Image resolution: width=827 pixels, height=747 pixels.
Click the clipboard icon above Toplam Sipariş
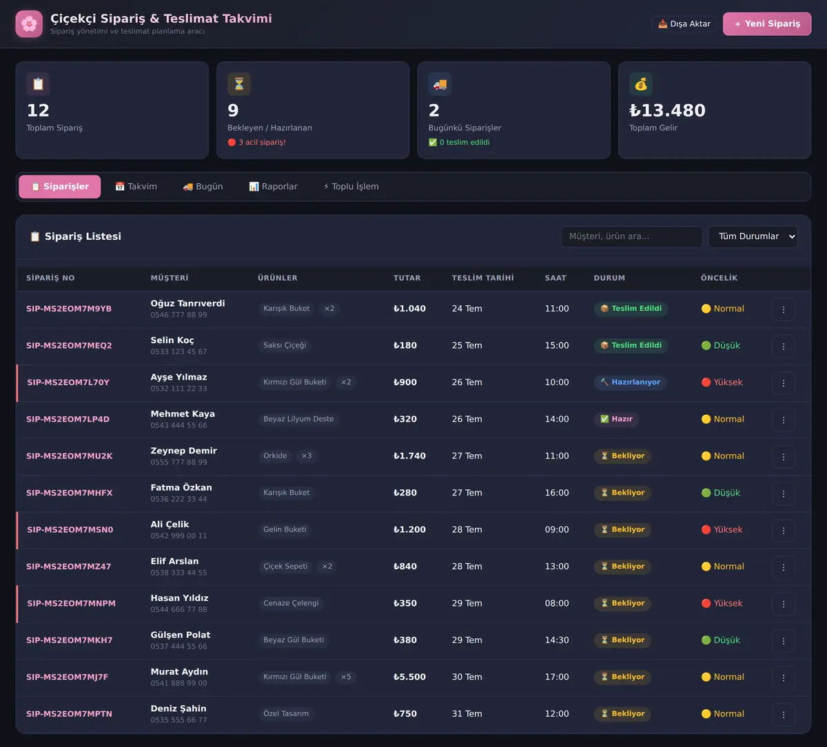point(38,84)
